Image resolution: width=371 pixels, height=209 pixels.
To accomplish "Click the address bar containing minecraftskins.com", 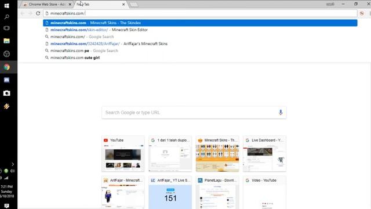I will pos(200,13).
